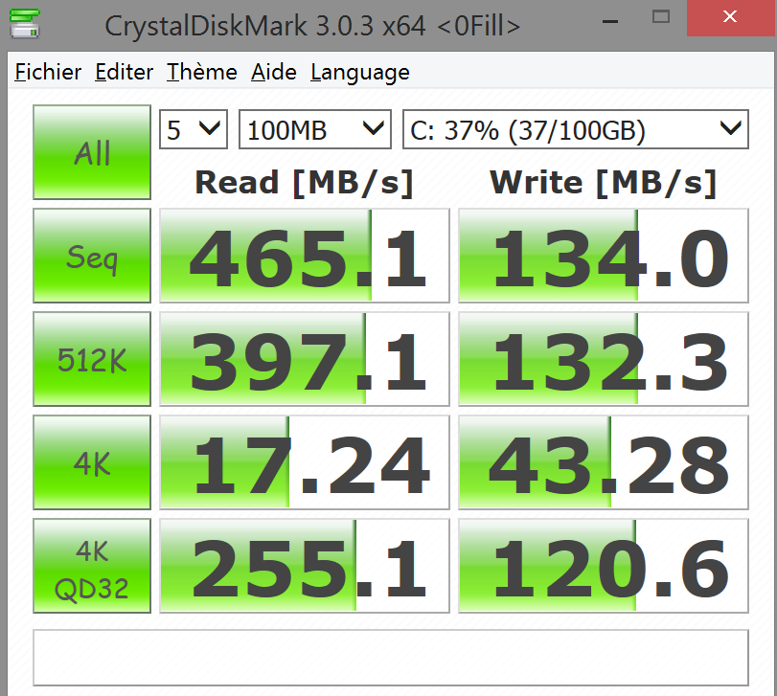Start the 4K QD32 test
777x696 pixels.
pyautogui.click(x=92, y=566)
